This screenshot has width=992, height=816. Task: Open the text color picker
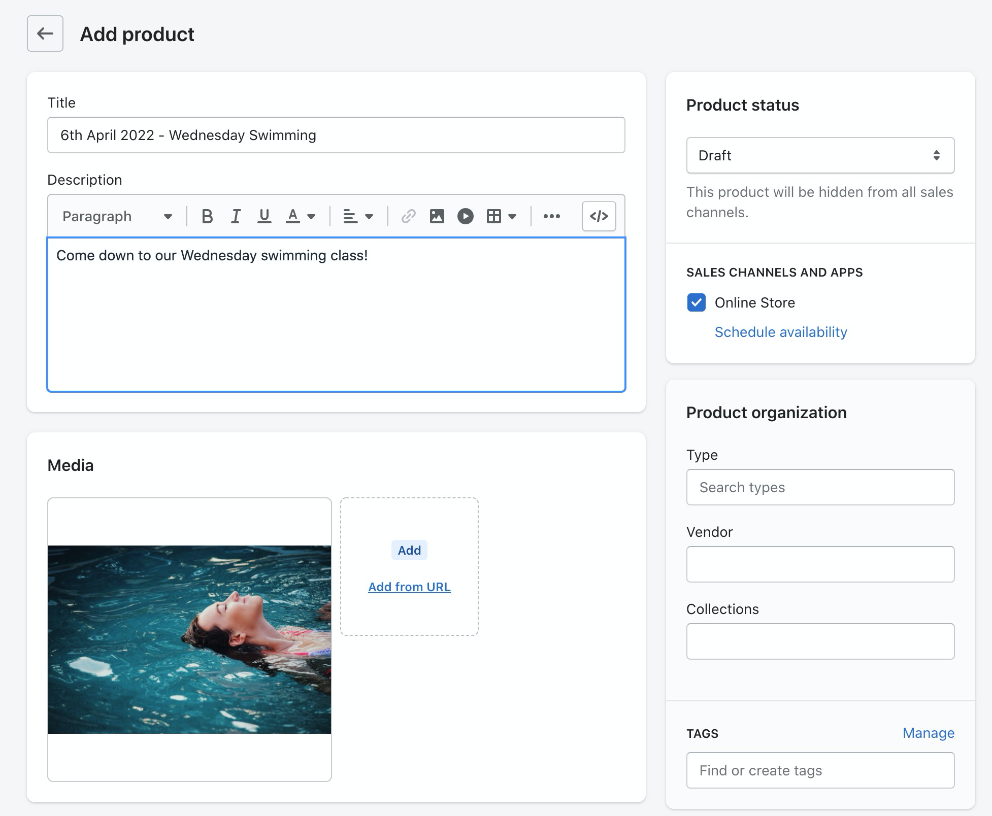[x=301, y=217]
